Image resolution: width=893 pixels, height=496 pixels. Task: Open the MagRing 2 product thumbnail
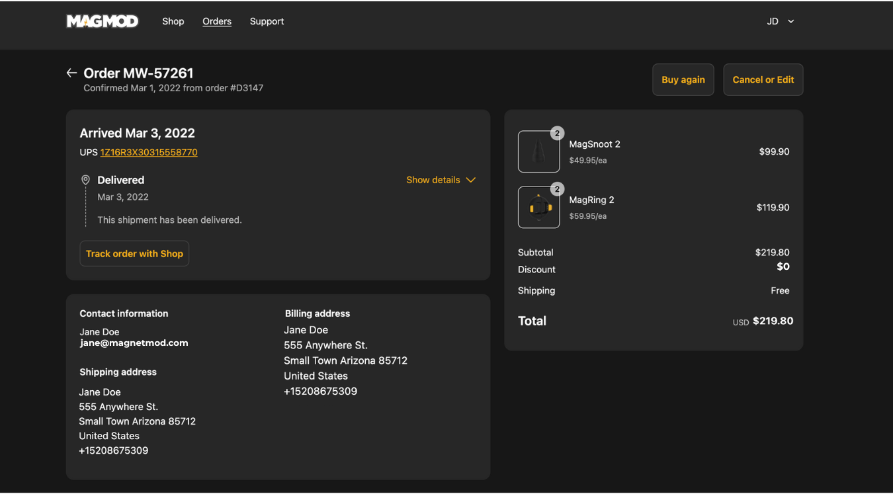tap(538, 207)
